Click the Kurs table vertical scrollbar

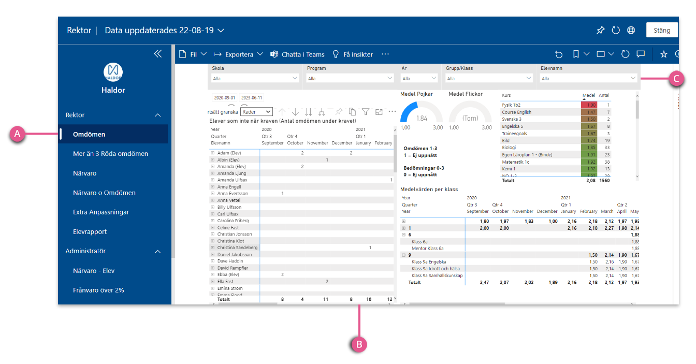coord(637,135)
